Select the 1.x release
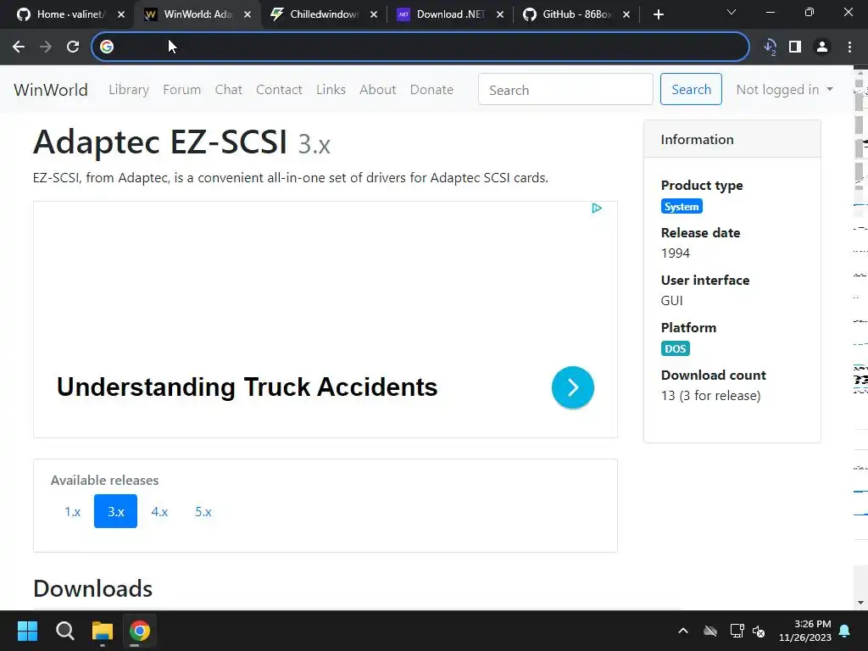 point(73,511)
